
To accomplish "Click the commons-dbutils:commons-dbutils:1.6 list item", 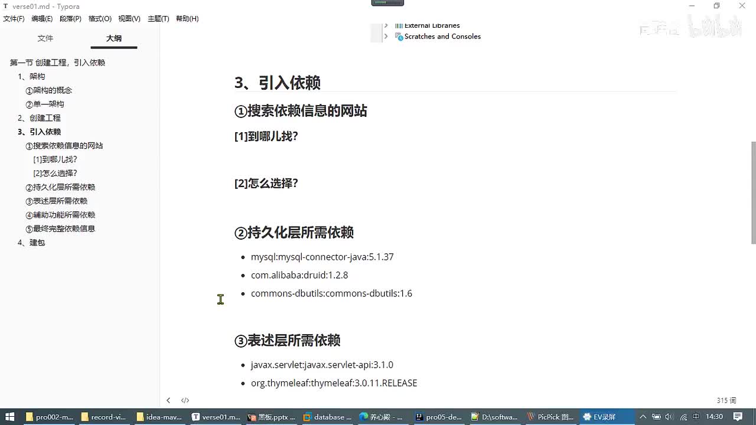I will pos(331,293).
